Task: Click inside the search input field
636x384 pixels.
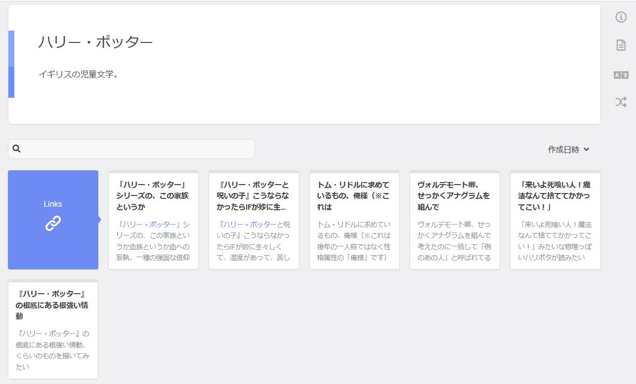Action: click(x=131, y=149)
